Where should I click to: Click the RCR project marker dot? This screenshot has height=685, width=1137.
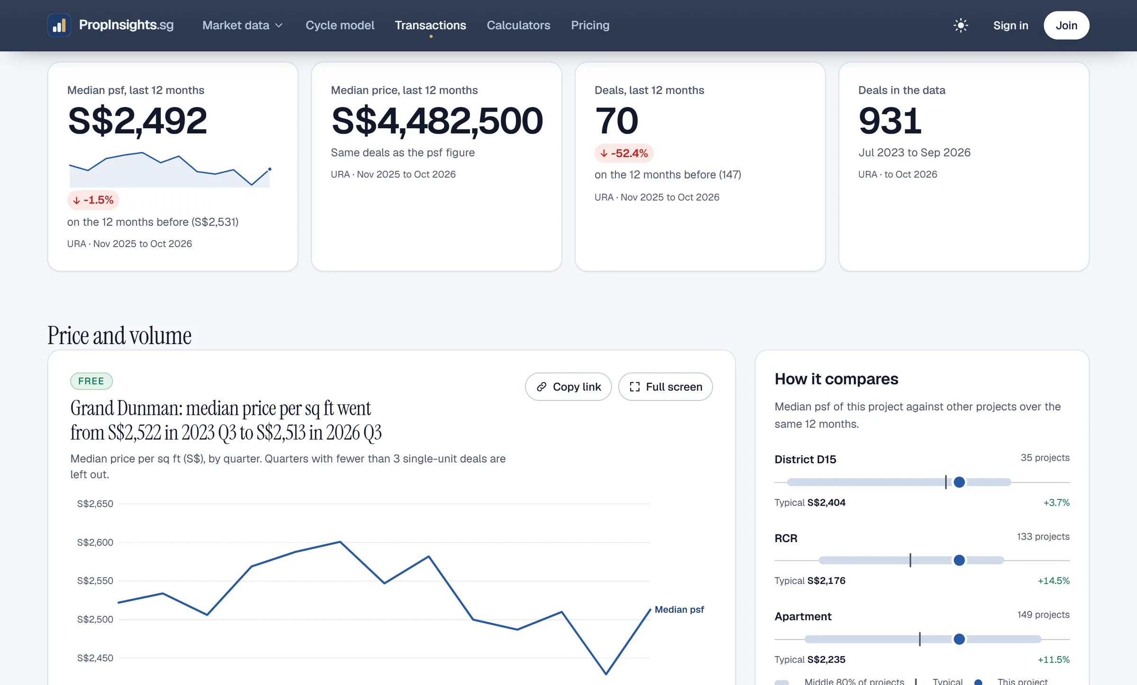tap(959, 560)
